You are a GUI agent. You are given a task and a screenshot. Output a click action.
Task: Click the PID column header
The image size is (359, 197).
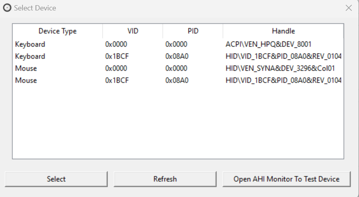193,31
